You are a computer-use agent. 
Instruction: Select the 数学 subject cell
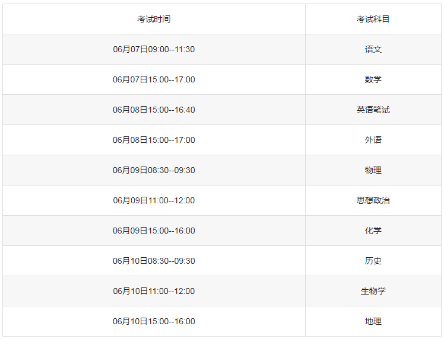pos(373,79)
